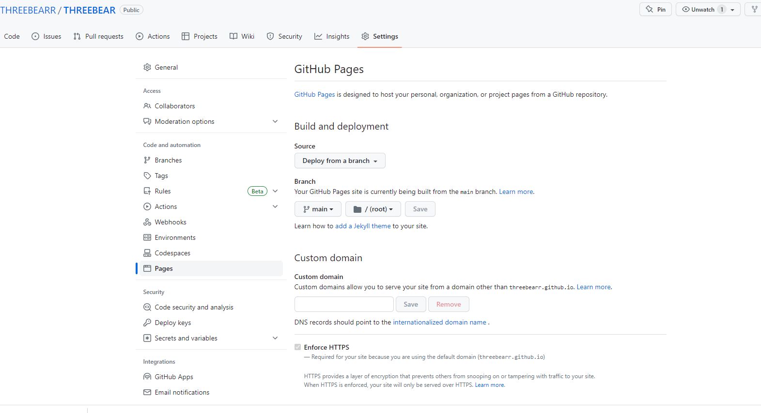The image size is (761, 413).
Task: Click the fork icon at top right
Action: [x=755, y=9]
